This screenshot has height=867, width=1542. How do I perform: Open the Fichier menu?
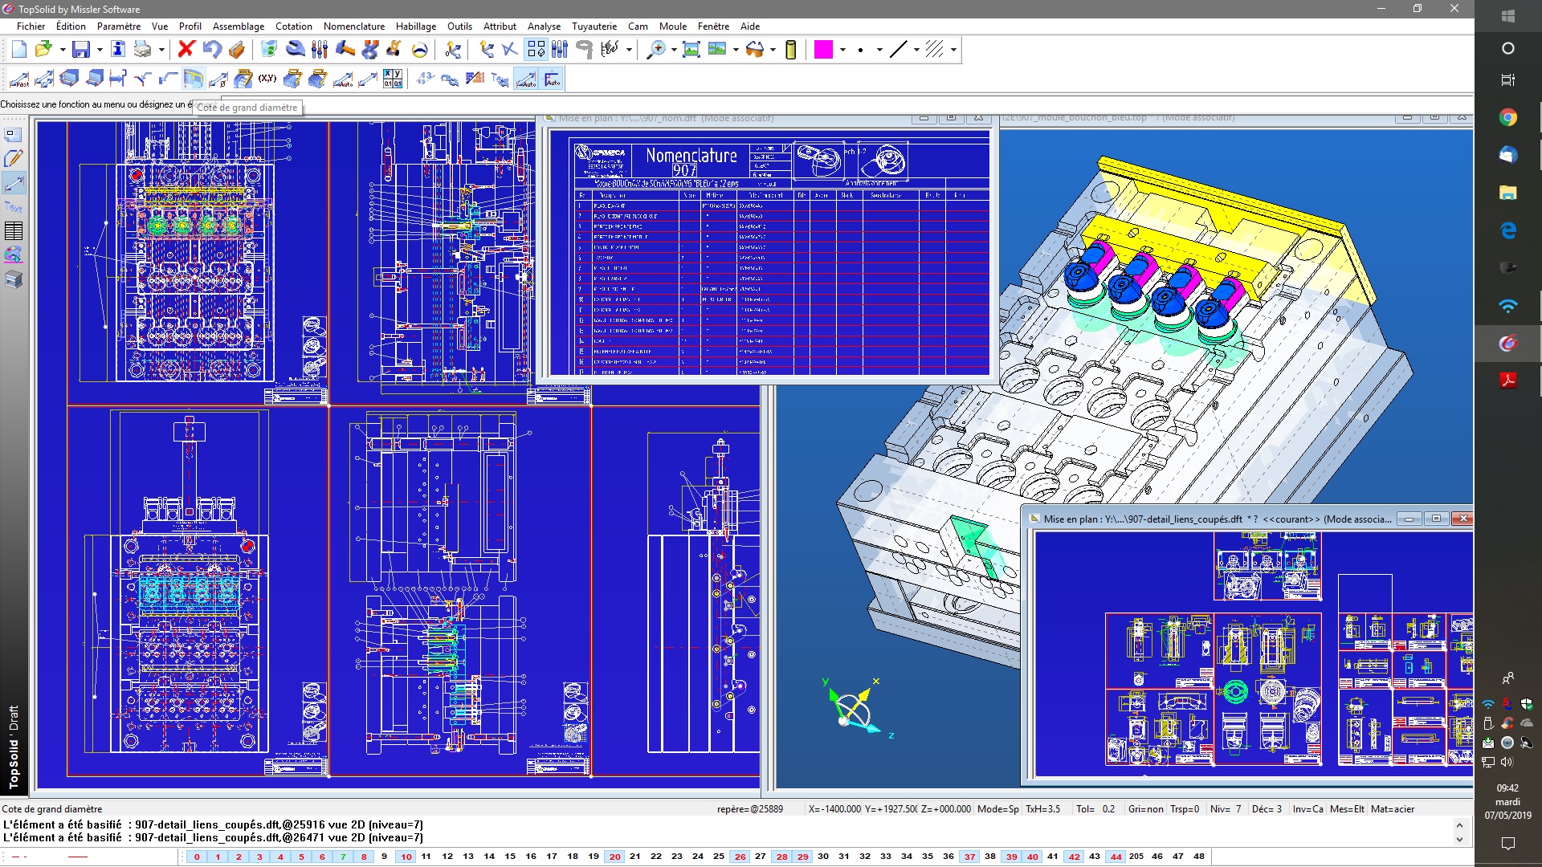tap(31, 26)
